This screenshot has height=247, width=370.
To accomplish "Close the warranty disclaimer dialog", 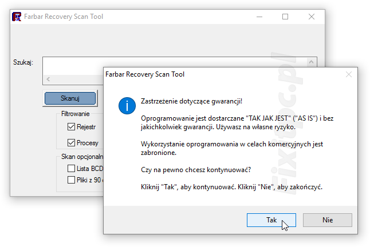I will pyautogui.click(x=349, y=74).
